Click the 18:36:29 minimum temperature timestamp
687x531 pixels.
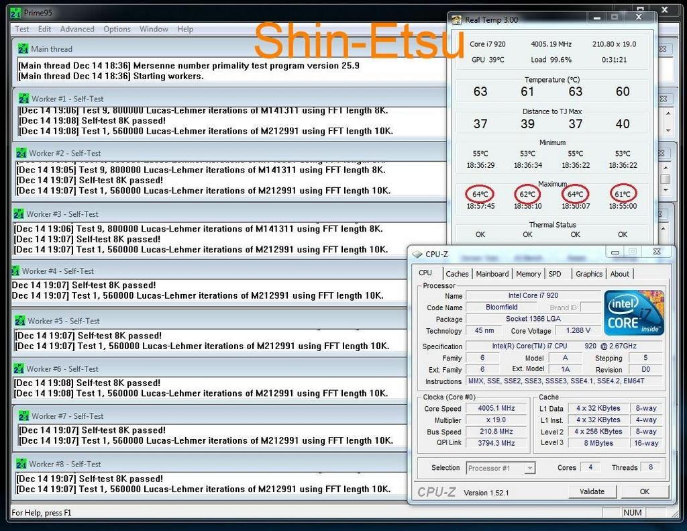point(480,165)
